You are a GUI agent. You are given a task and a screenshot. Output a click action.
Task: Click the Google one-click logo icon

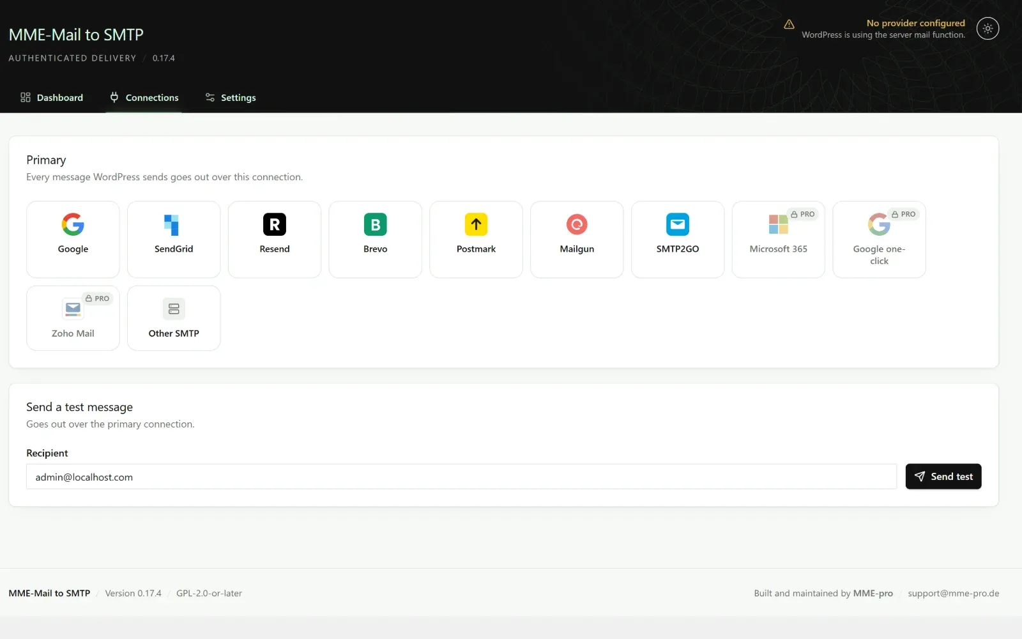[879, 224]
